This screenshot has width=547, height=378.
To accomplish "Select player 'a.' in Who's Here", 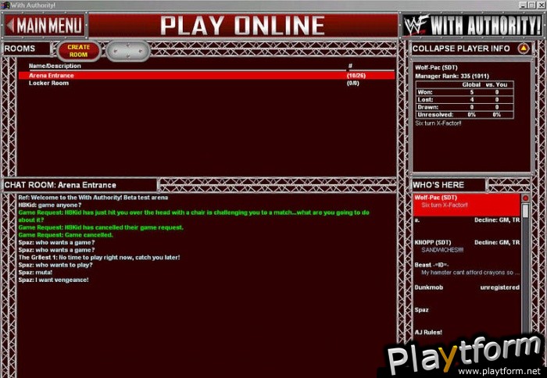I will tap(418, 220).
